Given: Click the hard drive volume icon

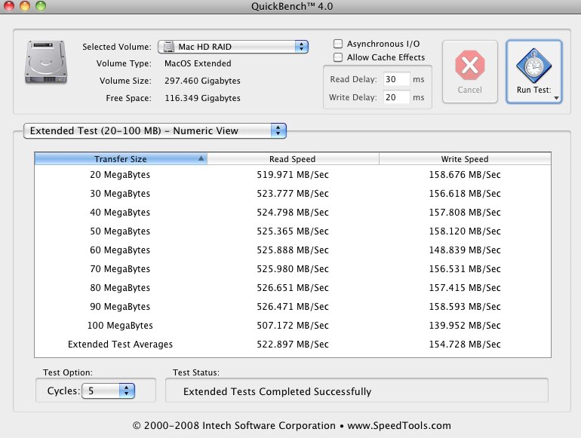Looking at the screenshot, I should coord(46,62).
